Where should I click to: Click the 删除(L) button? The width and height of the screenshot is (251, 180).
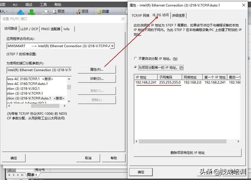click(97, 100)
